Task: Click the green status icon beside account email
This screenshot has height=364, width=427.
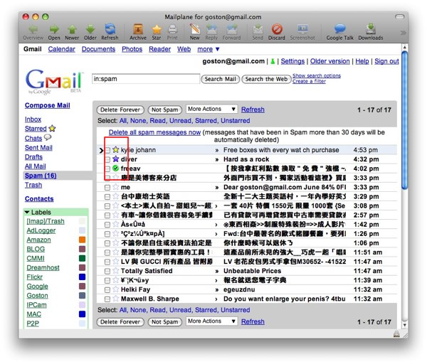Action: [273, 61]
